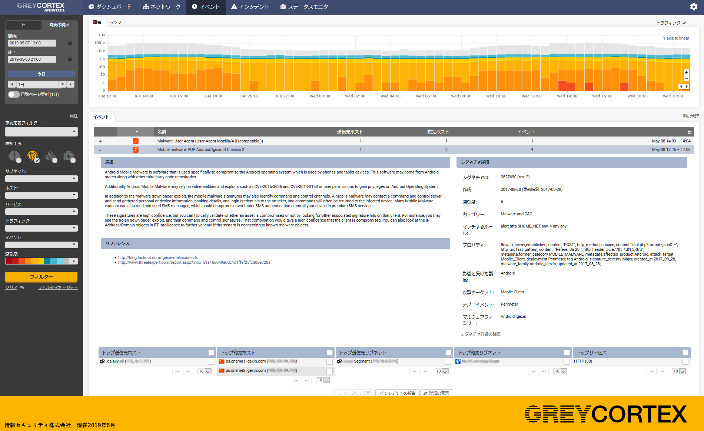Click China flag next to ps.cname1.igexin.com
Screen dimensions: 704x431
pos(222,361)
